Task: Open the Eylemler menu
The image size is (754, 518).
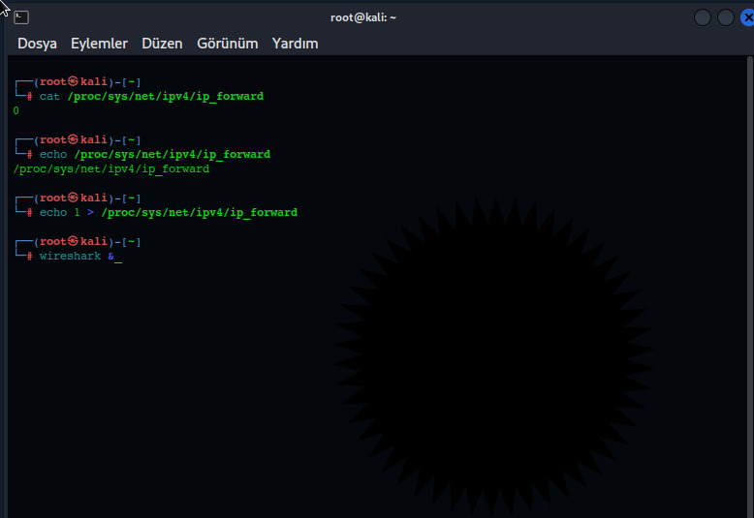Action: click(99, 44)
